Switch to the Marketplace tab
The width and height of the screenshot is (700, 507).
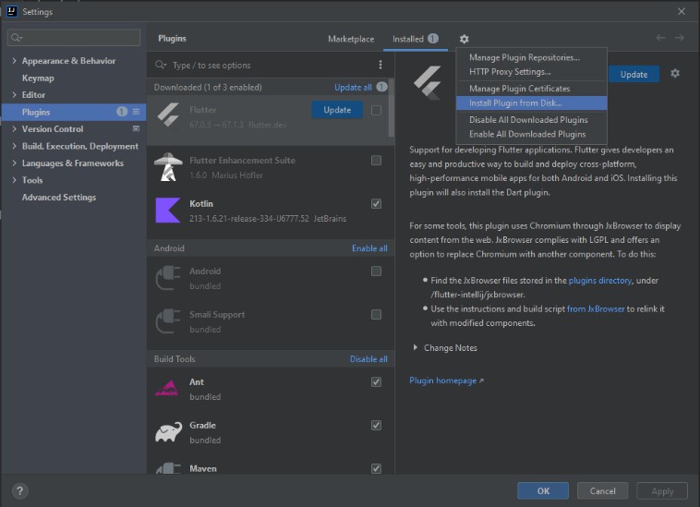tap(351, 39)
